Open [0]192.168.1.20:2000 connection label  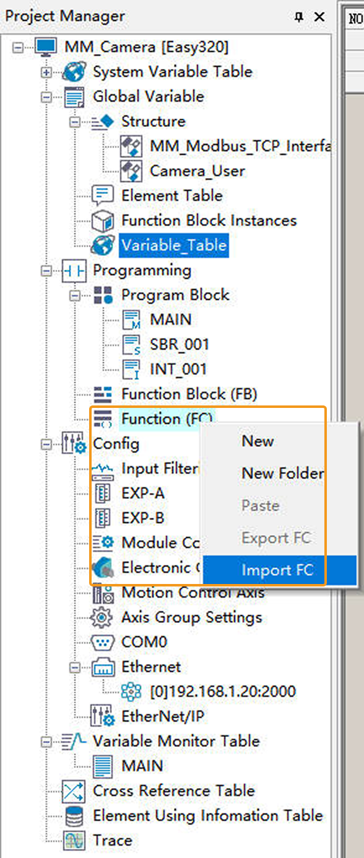point(223,692)
